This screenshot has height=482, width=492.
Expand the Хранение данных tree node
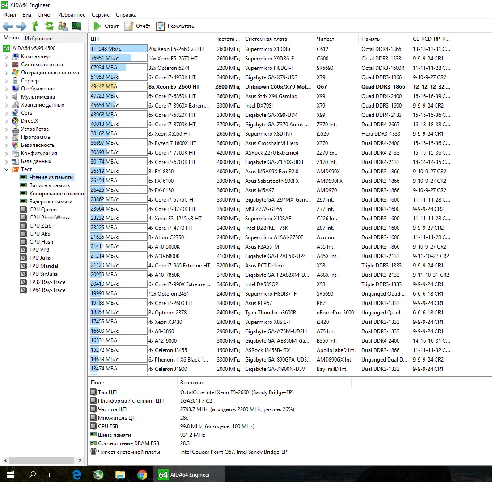[x=6, y=105]
